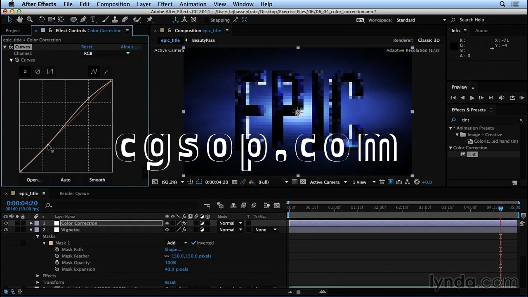
Task: Open the Effect menu
Action: (x=165, y=4)
